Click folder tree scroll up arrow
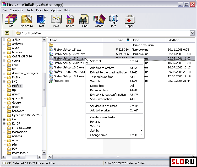The image size is (197, 167). tap(44, 40)
